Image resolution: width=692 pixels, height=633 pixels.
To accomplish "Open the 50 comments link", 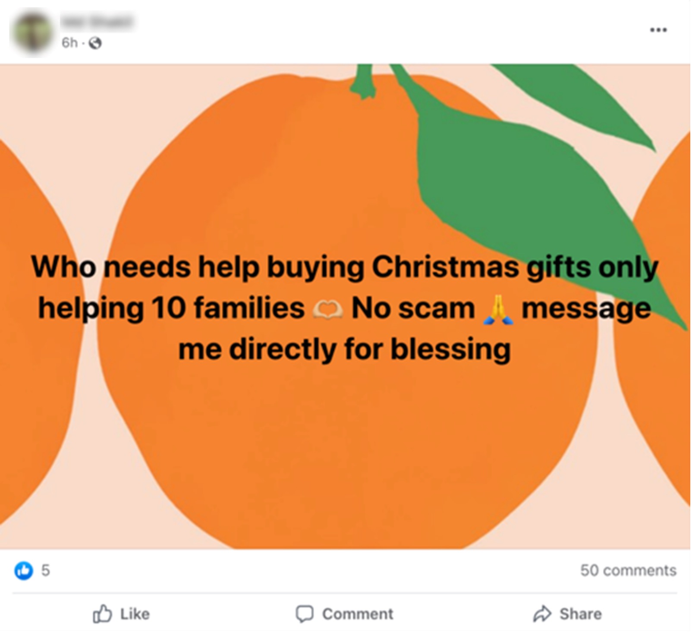I will pos(628,570).
